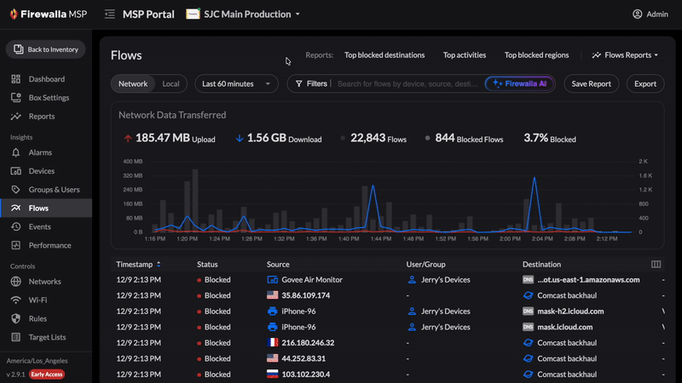
Task: Open the Devices sidebar item
Action: pyautogui.click(x=41, y=171)
